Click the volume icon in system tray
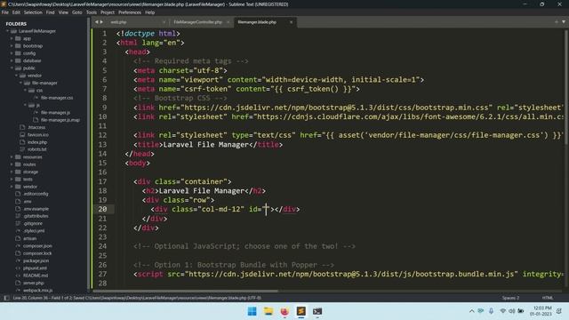Image resolution: width=569 pixels, height=320 pixels. pyautogui.click(x=512, y=311)
